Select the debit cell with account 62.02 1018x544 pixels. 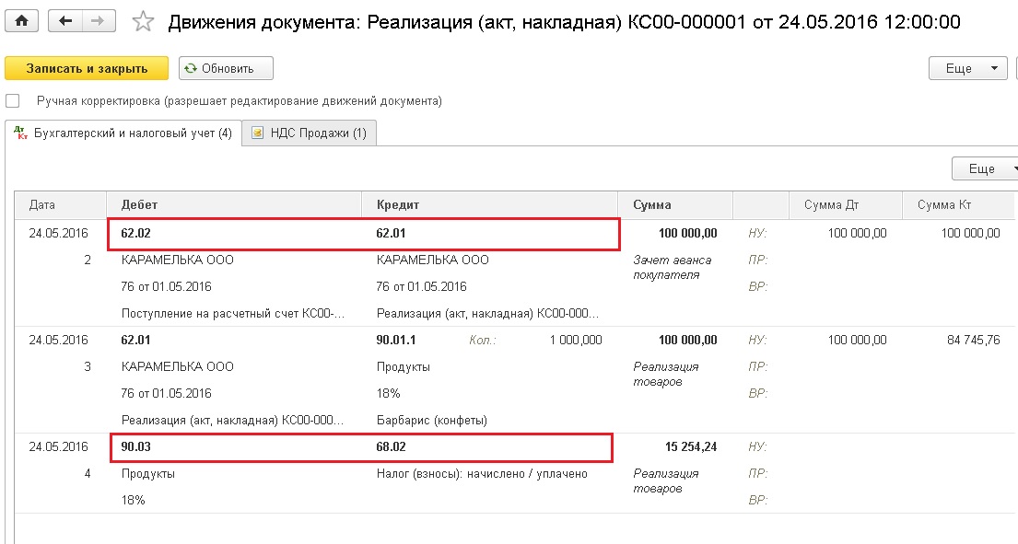click(x=138, y=234)
